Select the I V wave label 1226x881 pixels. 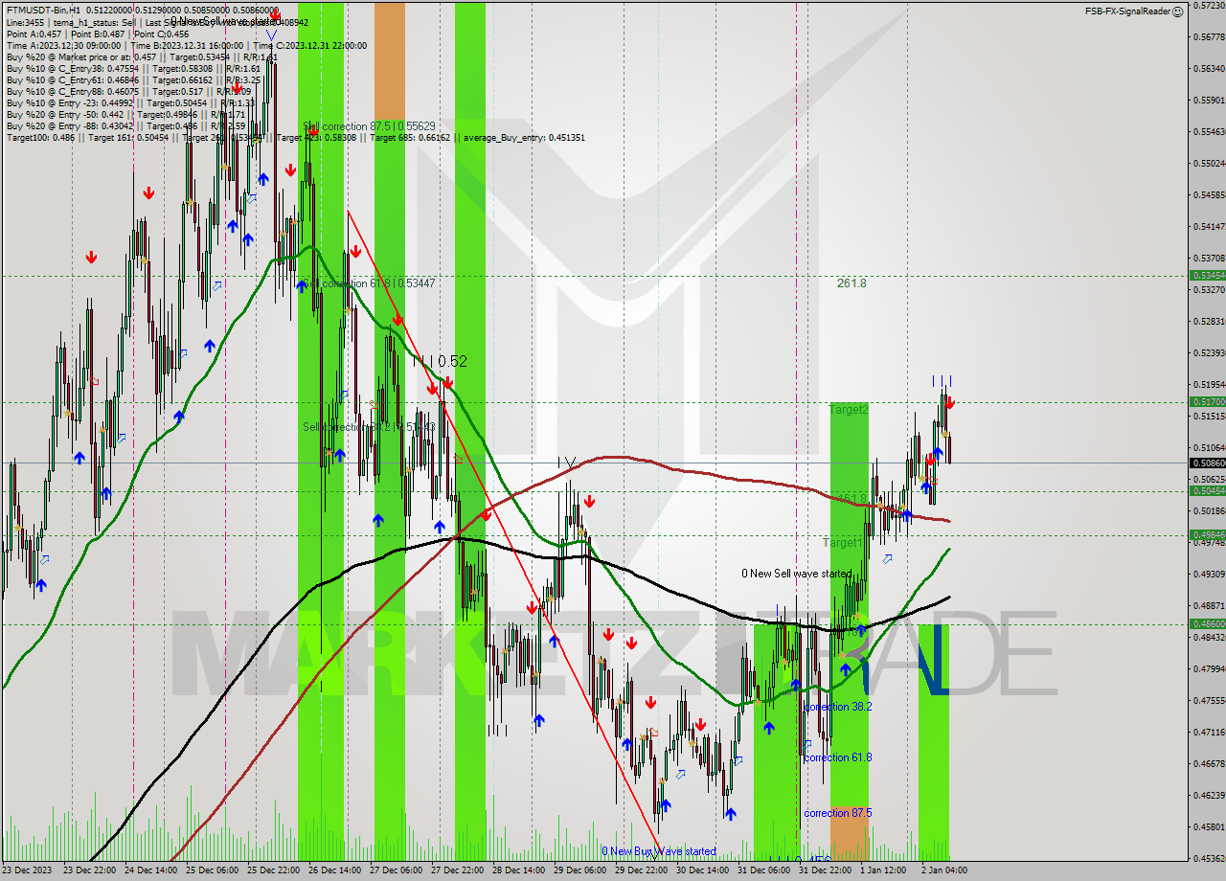[x=567, y=463]
